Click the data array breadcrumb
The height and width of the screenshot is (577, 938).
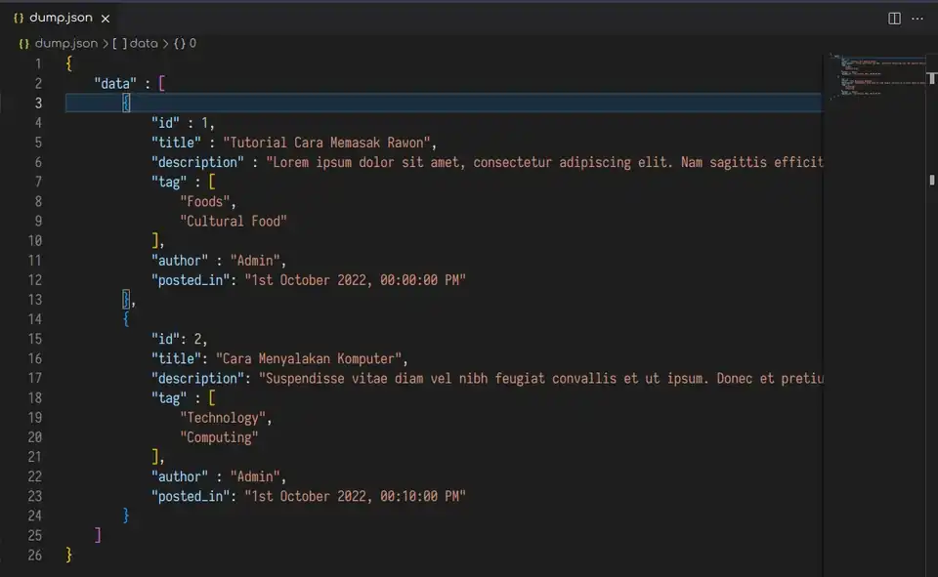(136, 43)
